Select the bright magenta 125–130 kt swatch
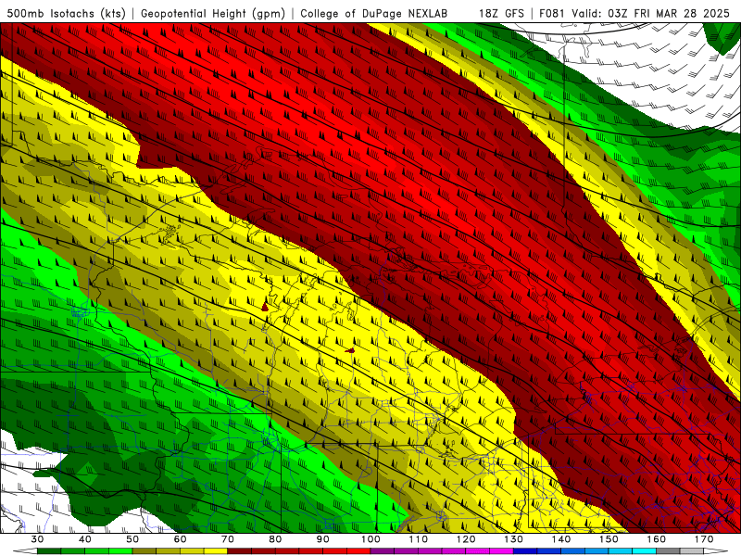Image resolution: width=741 pixels, height=556 pixels. pyautogui.click(x=502, y=551)
